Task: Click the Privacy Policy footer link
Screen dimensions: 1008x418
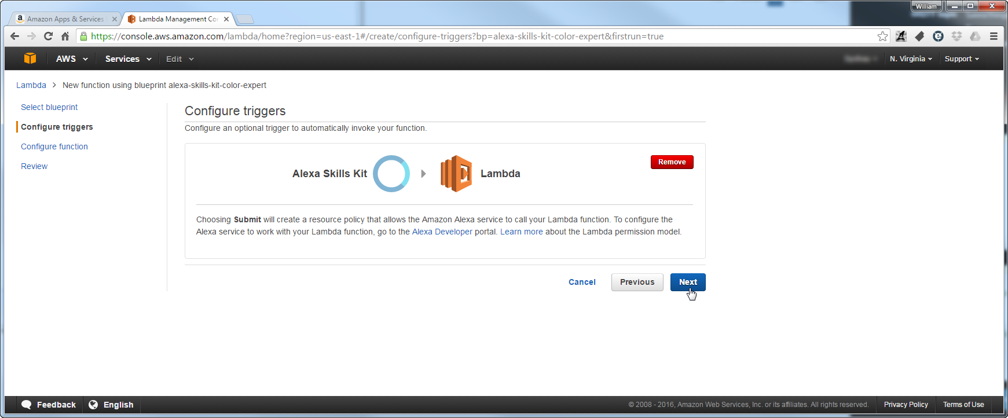Action: [906, 405]
